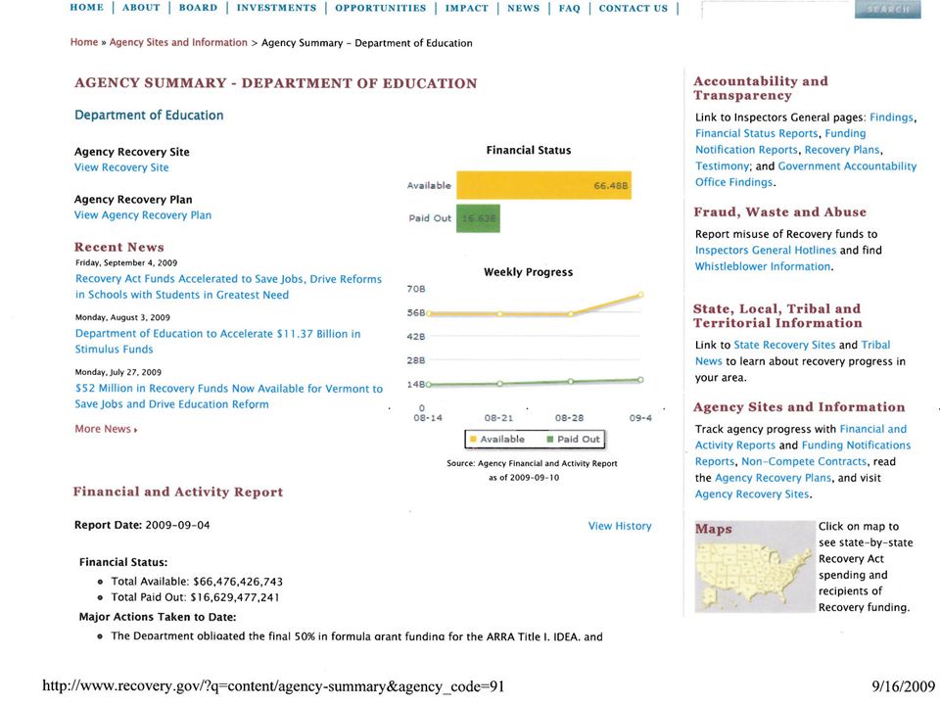The image size is (940, 705).
Task: Open Agency Sites and Information breadcrumb
Action: (178, 42)
